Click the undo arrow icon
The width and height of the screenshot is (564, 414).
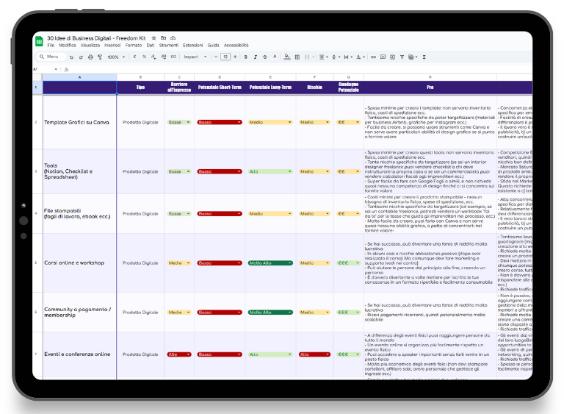coord(71,57)
